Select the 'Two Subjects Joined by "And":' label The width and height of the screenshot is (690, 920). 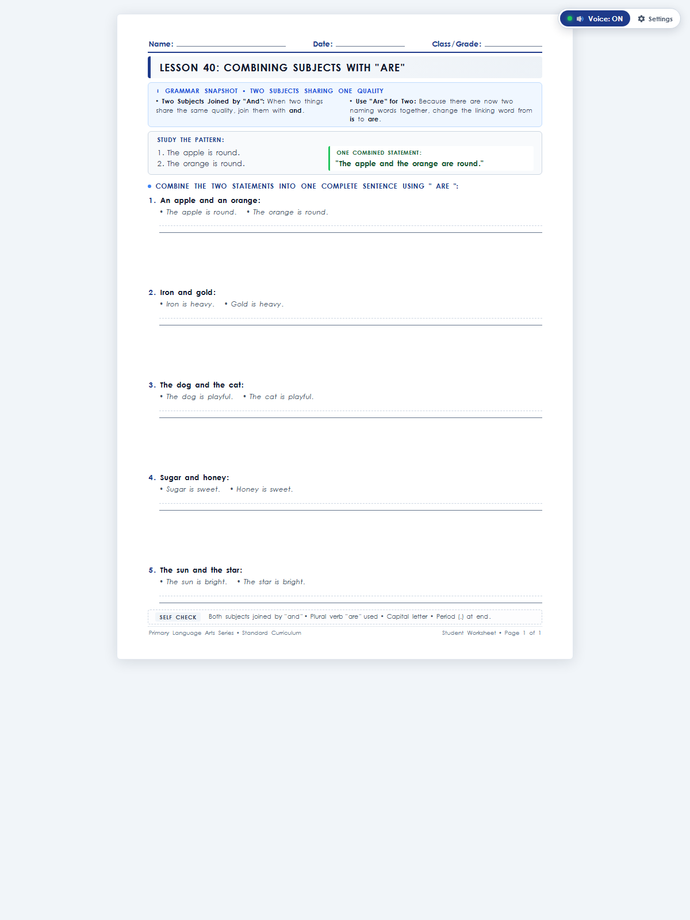tap(213, 101)
